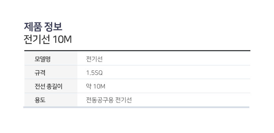Click the 전기선 model value
This screenshot has height=133, width=274.
tap(95, 59)
